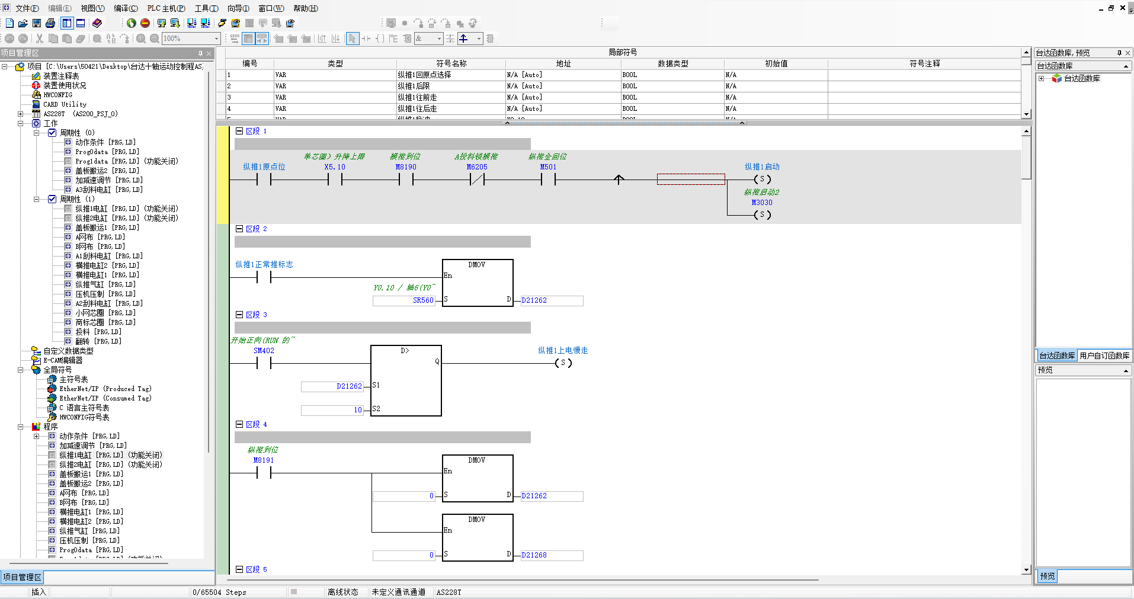Click the green Run PLC icon
1134x599 pixels.
point(132,23)
